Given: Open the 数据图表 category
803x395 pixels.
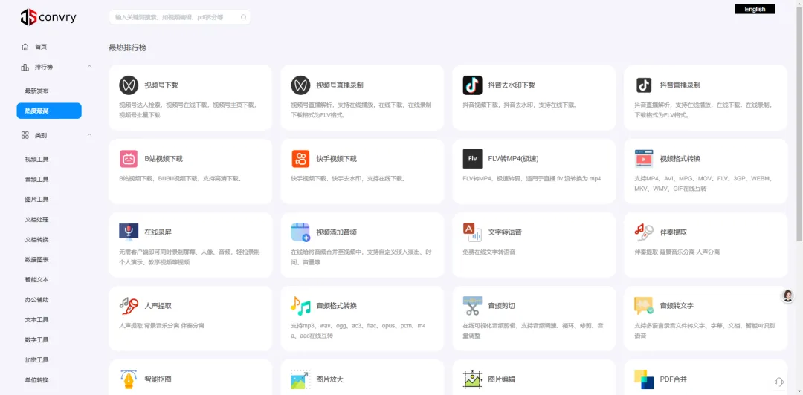Looking at the screenshot, I should pos(37,259).
